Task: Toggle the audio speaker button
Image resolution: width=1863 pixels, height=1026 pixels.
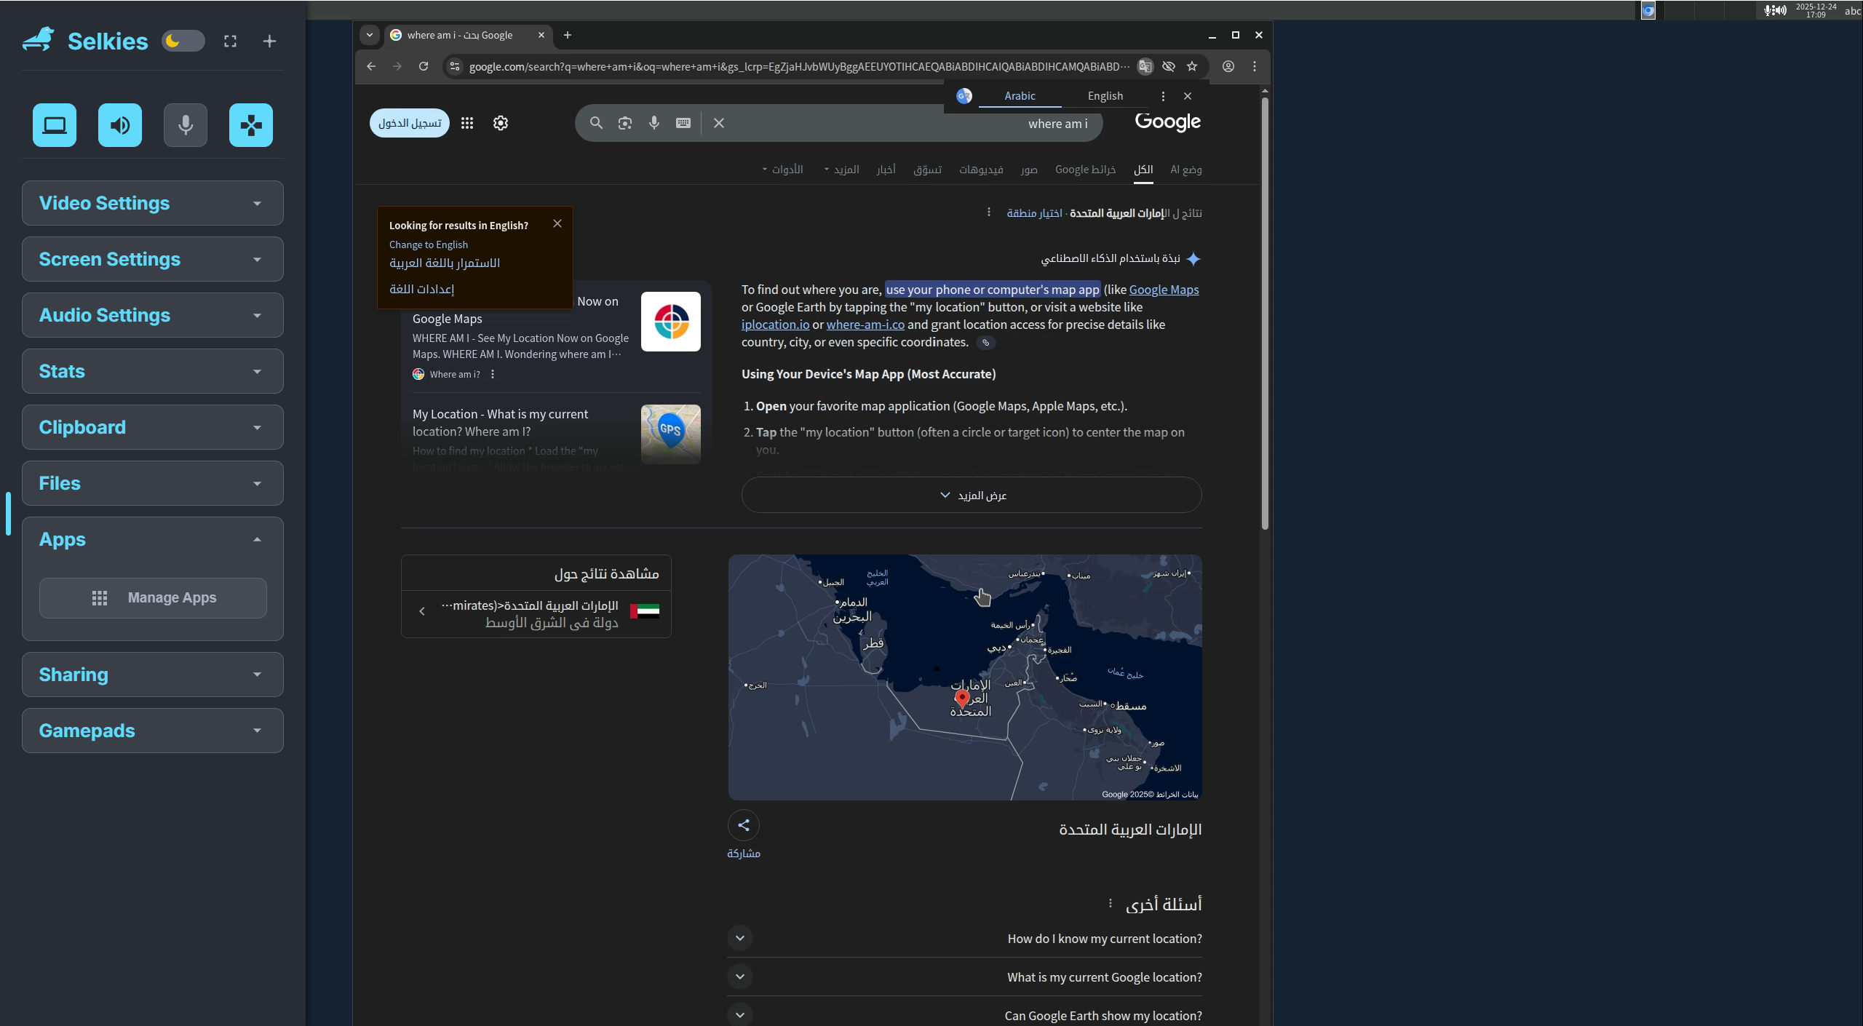Action: coord(120,125)
